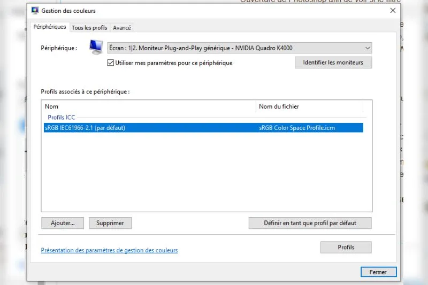Select the Périphériques tab
428x285 pixels.
tap(50, 27)
